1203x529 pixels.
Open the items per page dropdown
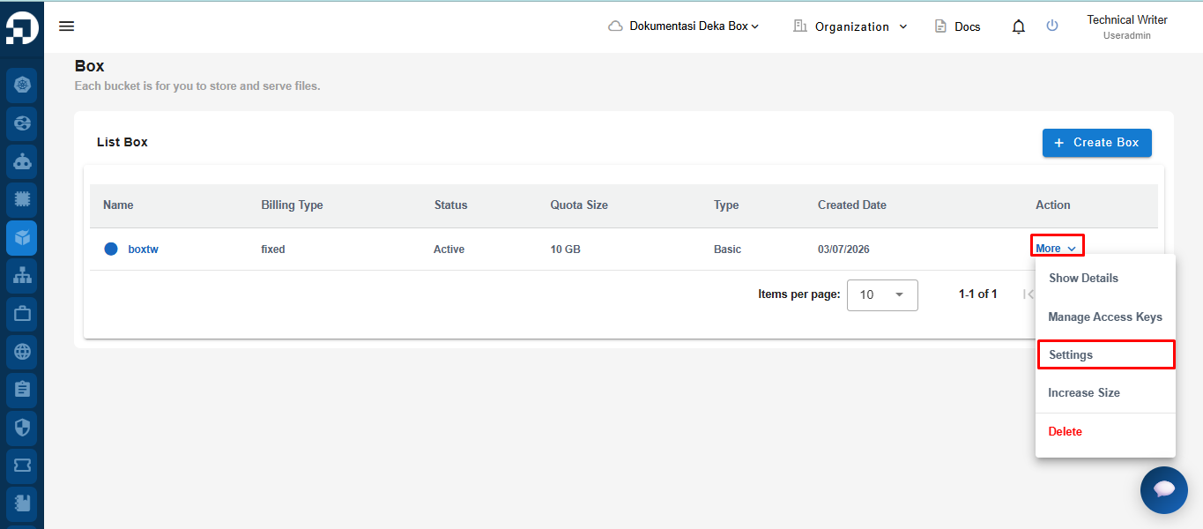[x=882, y=294]
